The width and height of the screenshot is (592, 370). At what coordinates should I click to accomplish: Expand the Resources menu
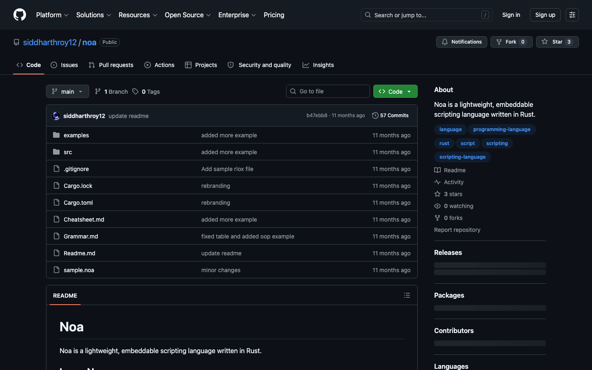138,15
